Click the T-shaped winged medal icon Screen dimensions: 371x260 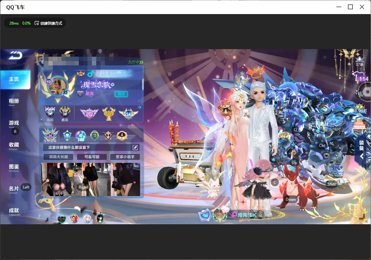click(108, 135)
